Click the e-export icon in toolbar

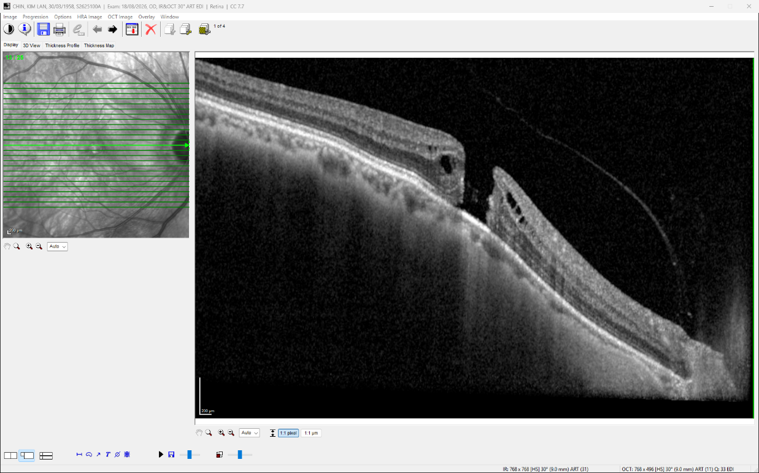click(78, 29)
